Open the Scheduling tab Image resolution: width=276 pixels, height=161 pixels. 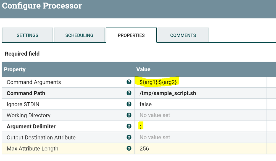pos(79,35)
